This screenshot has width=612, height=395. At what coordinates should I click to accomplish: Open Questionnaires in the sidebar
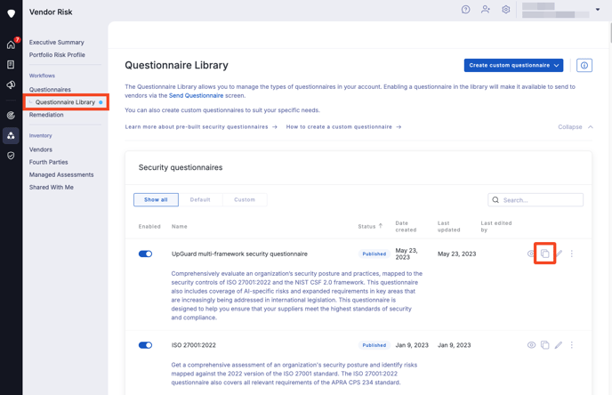pos(50,90)
